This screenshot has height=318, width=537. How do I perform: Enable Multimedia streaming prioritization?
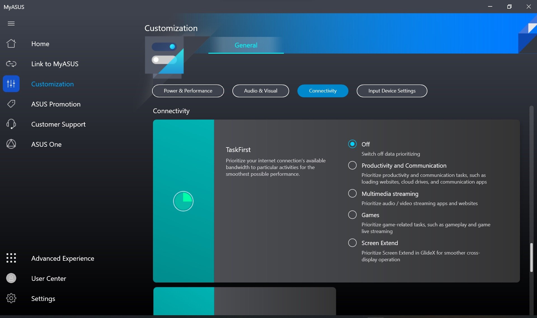(x=352, y=193)
